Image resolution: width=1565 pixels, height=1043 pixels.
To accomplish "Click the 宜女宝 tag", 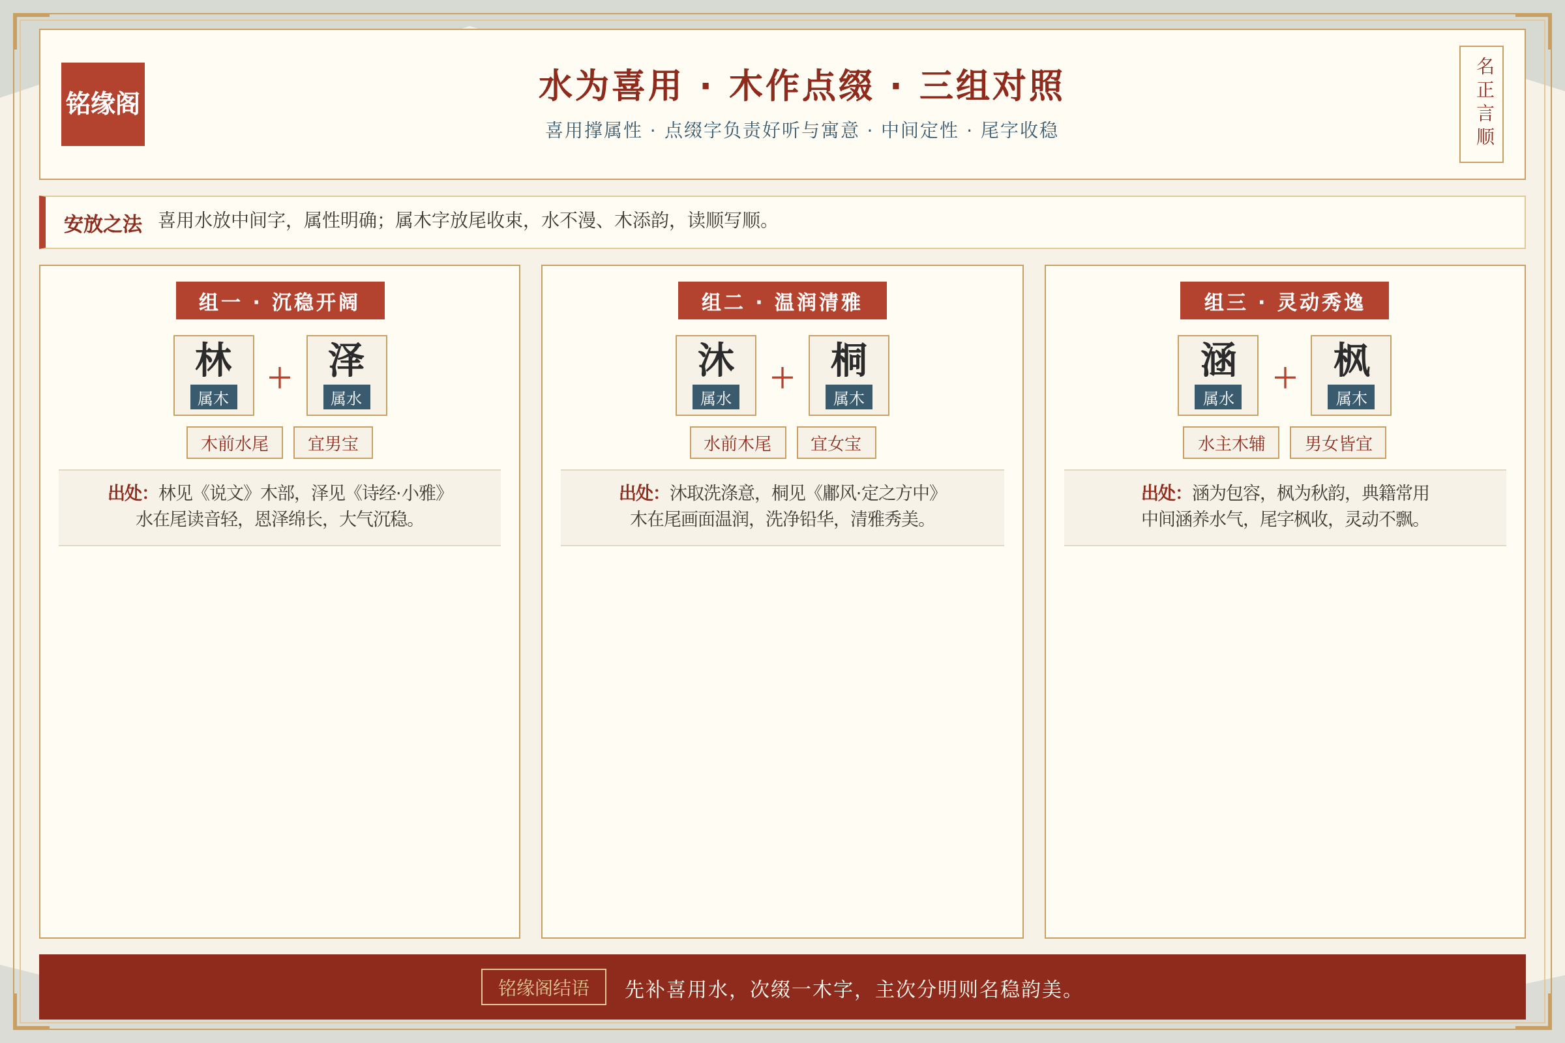I will tap(837, 443).
